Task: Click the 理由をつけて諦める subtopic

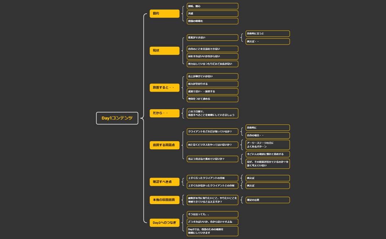Action: (212, 99)
